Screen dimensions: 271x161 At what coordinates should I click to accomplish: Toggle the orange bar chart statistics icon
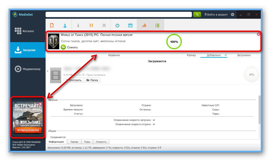(144, 25)
